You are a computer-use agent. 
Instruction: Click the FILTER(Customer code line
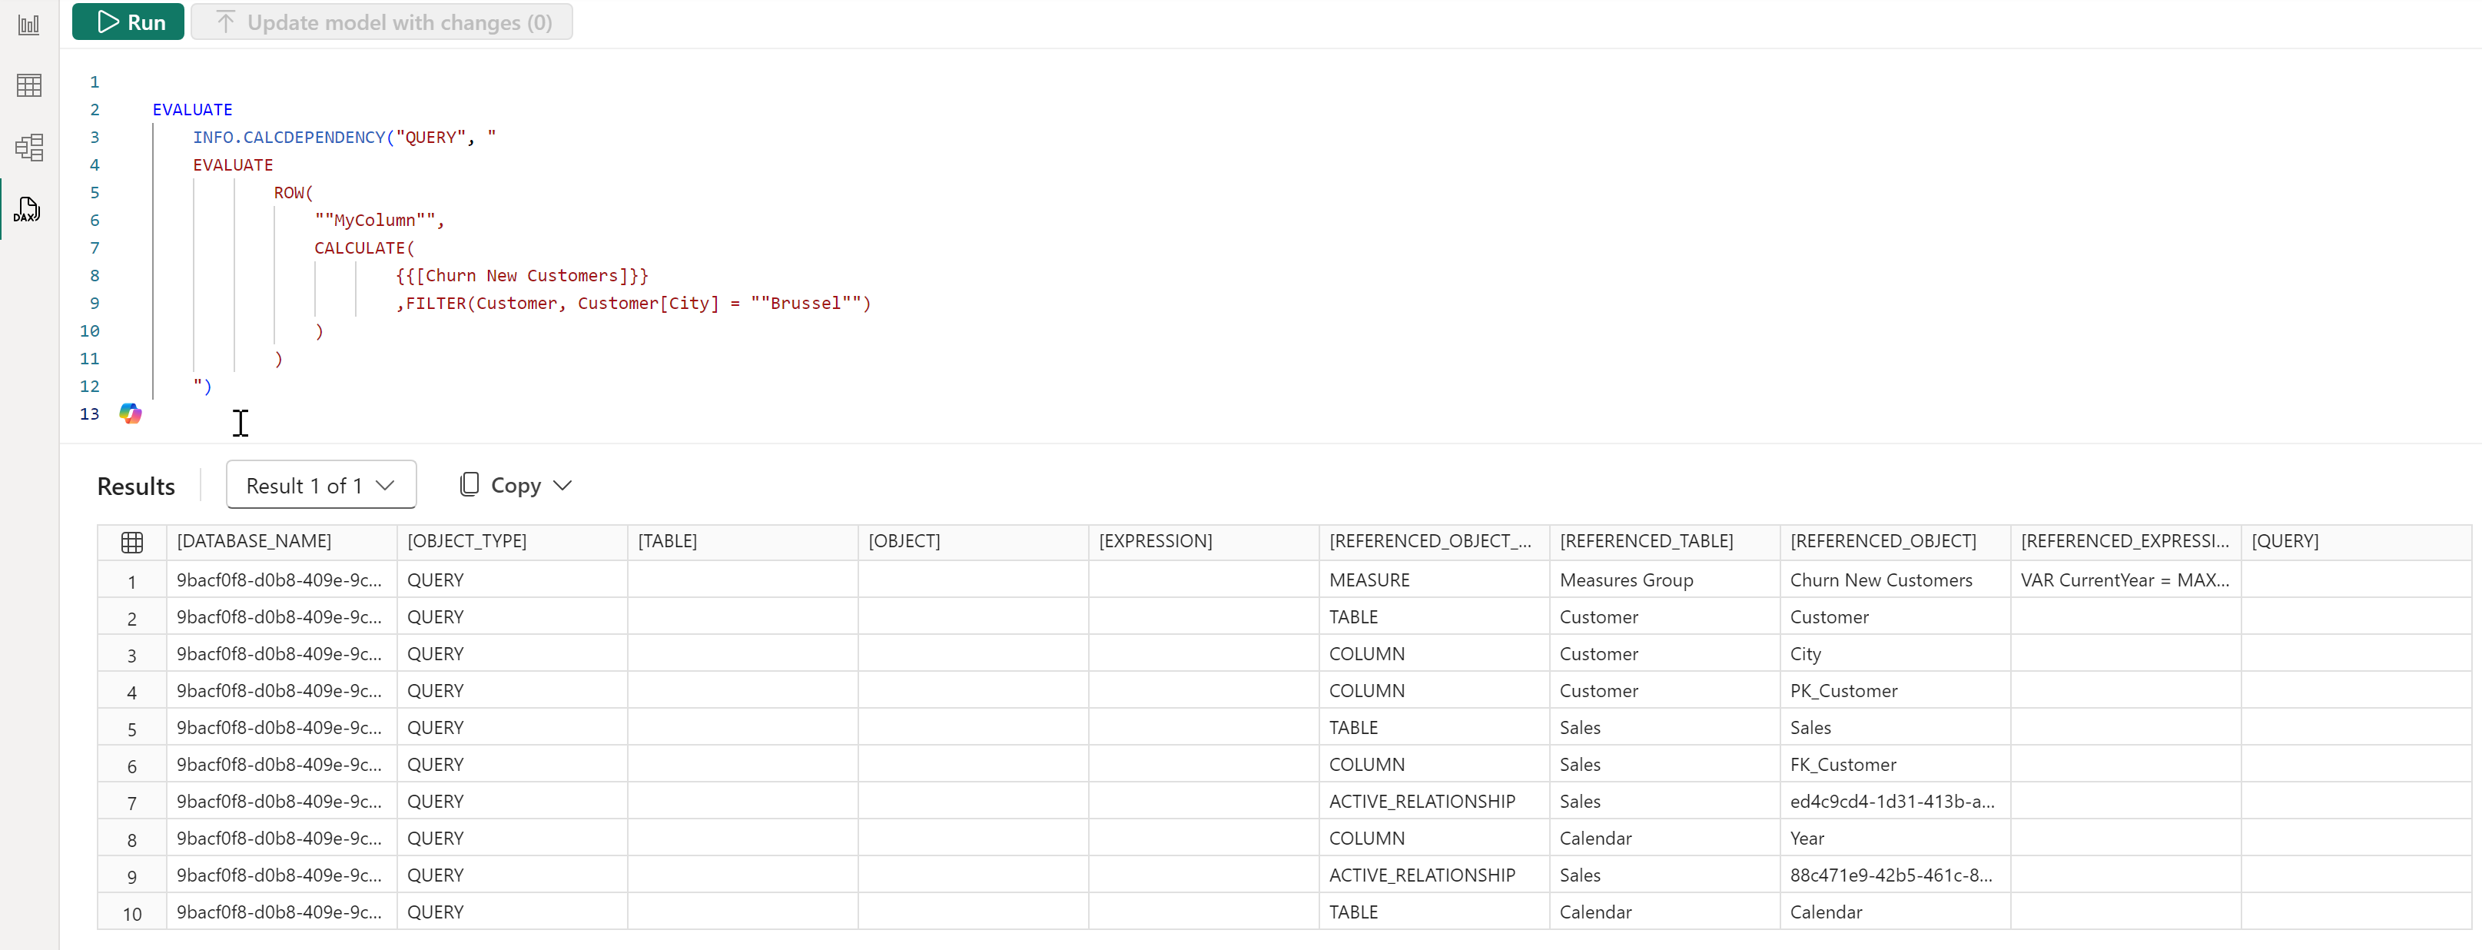pyautogui.click(x=633, y=304)
